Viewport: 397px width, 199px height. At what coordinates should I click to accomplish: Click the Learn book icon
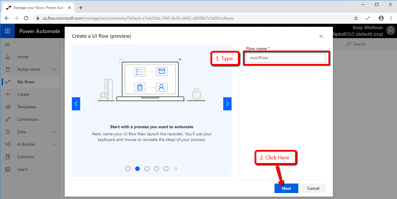click(8, 169)
